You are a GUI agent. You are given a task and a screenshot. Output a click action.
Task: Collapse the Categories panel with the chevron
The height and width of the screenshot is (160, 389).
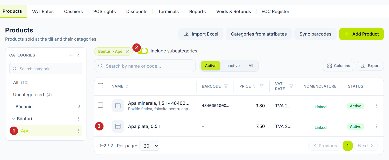pyautogui.click(x=78, y=55)
